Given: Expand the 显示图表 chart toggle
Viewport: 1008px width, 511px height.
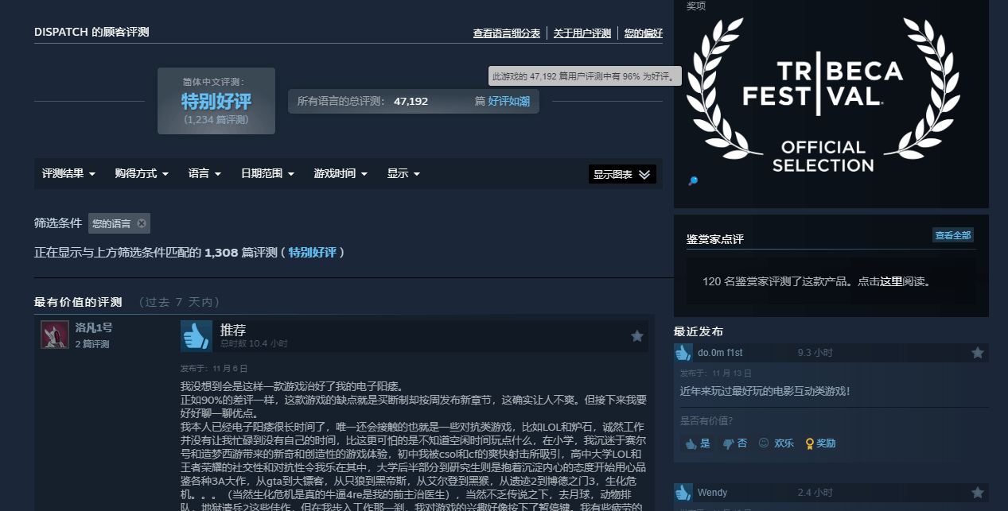Looking at the screenshot, I should tap(622, 174).
